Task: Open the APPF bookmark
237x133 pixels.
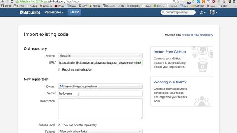Action: [83, 6]
